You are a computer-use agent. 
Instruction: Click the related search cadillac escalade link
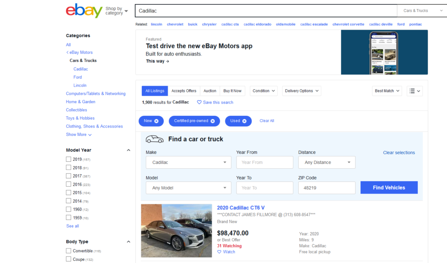314,24
